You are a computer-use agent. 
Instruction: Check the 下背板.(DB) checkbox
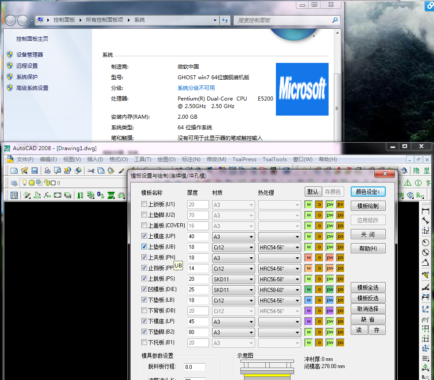[x=144, y=310]
